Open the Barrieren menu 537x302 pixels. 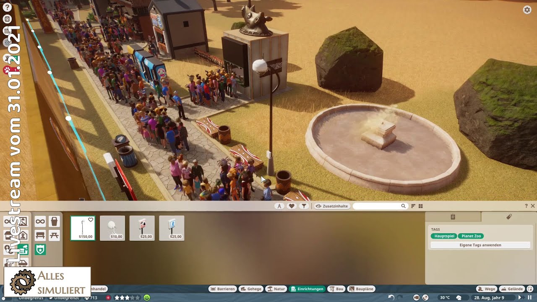[x=222, y=289]
